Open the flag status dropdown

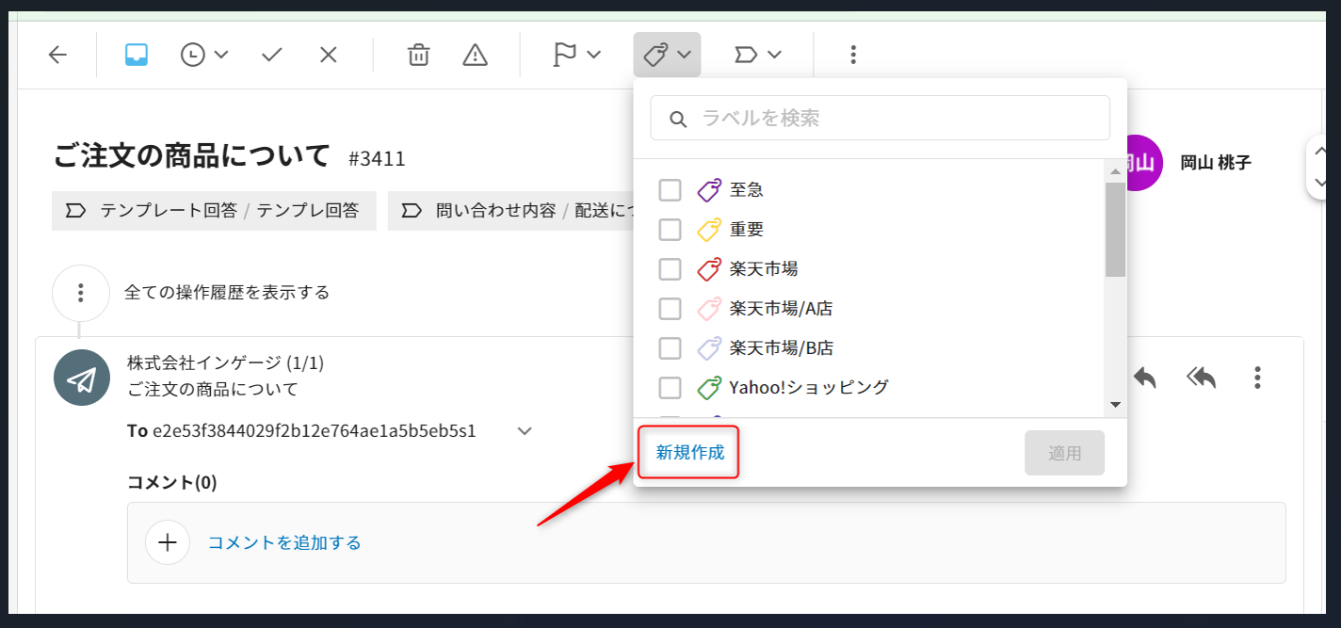[x=576, y=55]
